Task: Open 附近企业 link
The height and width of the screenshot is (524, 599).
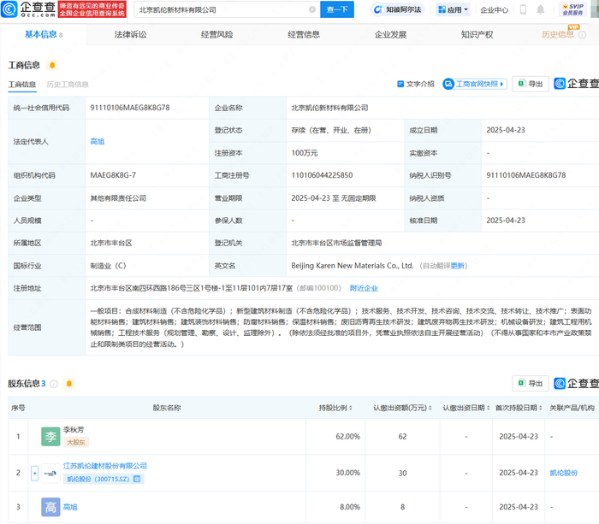Action: pyautogui.click(x=365, y=288)
